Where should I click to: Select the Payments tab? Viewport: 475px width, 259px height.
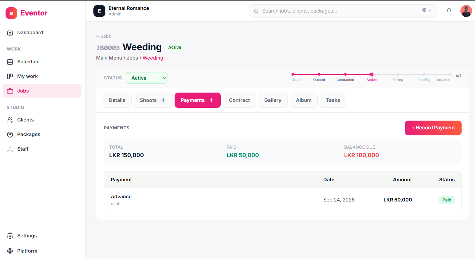click(x=198, y=100)
